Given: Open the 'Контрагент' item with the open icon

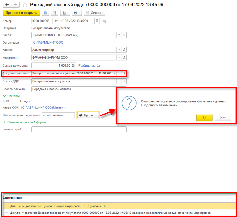Looking at the screenshot, I should 124,58.
